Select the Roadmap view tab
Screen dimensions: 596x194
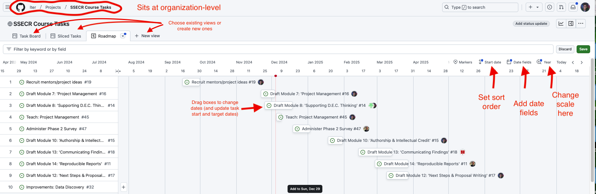click(x=104, y=36)
